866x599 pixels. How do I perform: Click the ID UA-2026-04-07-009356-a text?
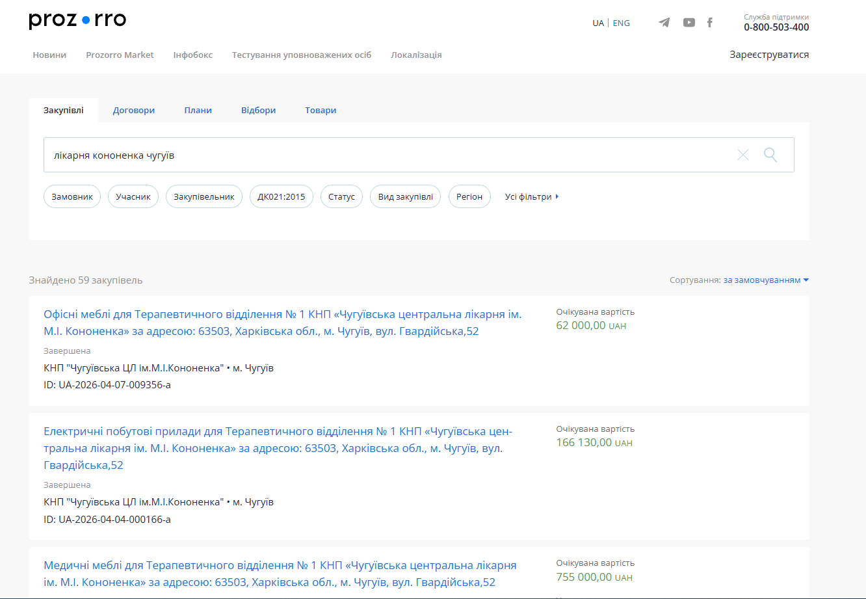tap(107, 385)
